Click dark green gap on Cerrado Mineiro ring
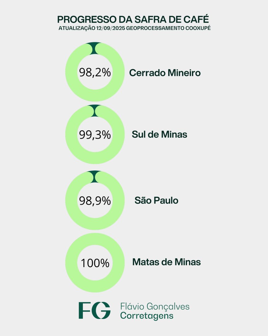 (x=95, y=48)
